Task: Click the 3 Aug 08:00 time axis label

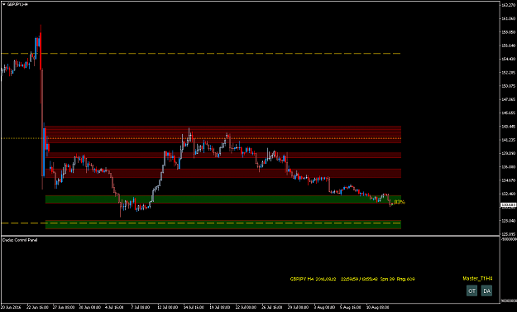Action: (323, 307)
